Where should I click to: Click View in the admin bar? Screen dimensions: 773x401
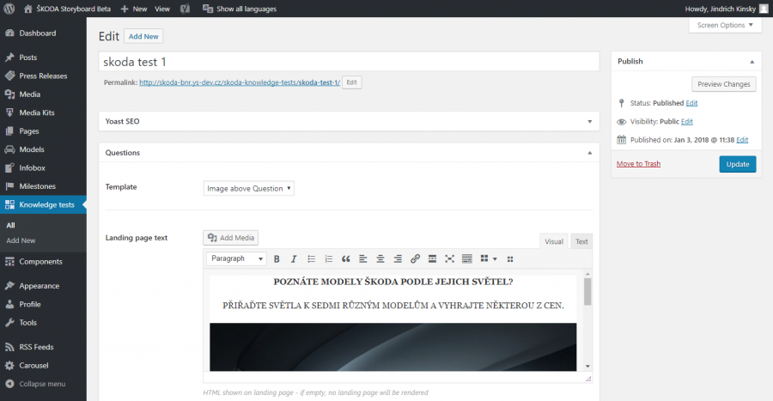pyautogui.click(x=162, y=9)
